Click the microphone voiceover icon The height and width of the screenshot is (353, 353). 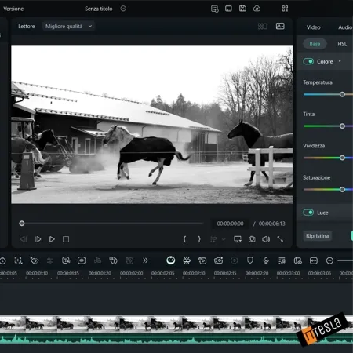point(266,260)
